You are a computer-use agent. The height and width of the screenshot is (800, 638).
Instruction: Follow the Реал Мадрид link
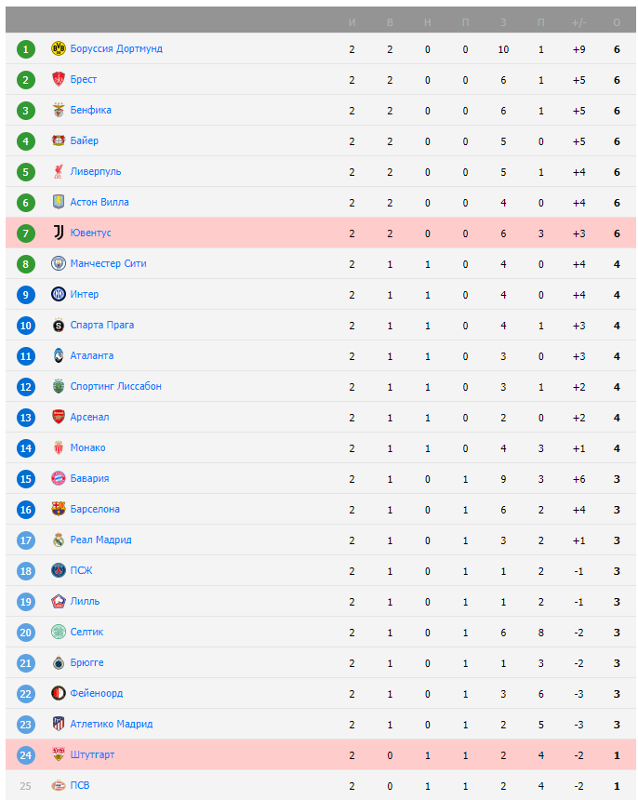[101, 540]
